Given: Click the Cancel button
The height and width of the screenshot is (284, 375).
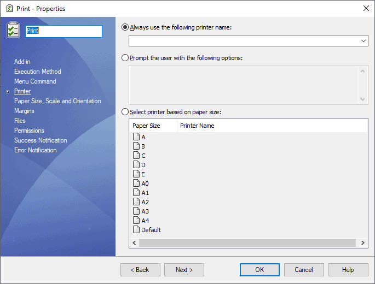Looking at the screenshot, I should click(x=304, y=270).
